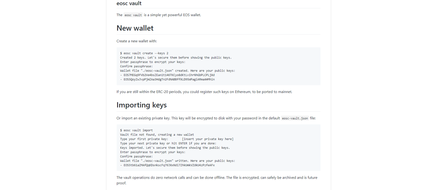The width and height of the screenshot is (431, 190).
Task: Click the "eosc-vault.json created" output line
Action: tap(178, 71)
